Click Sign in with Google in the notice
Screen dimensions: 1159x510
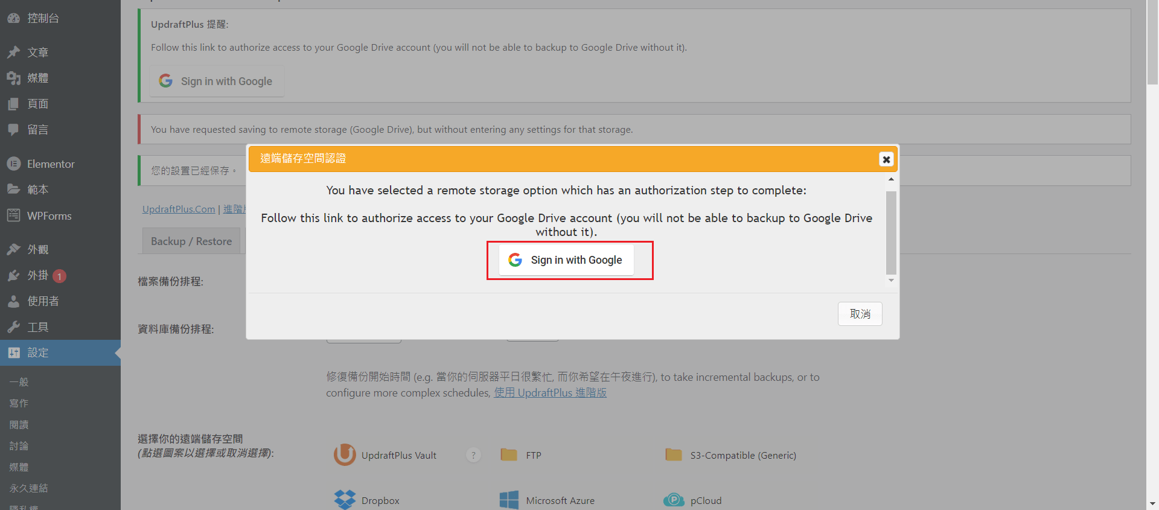coord(217,81)
